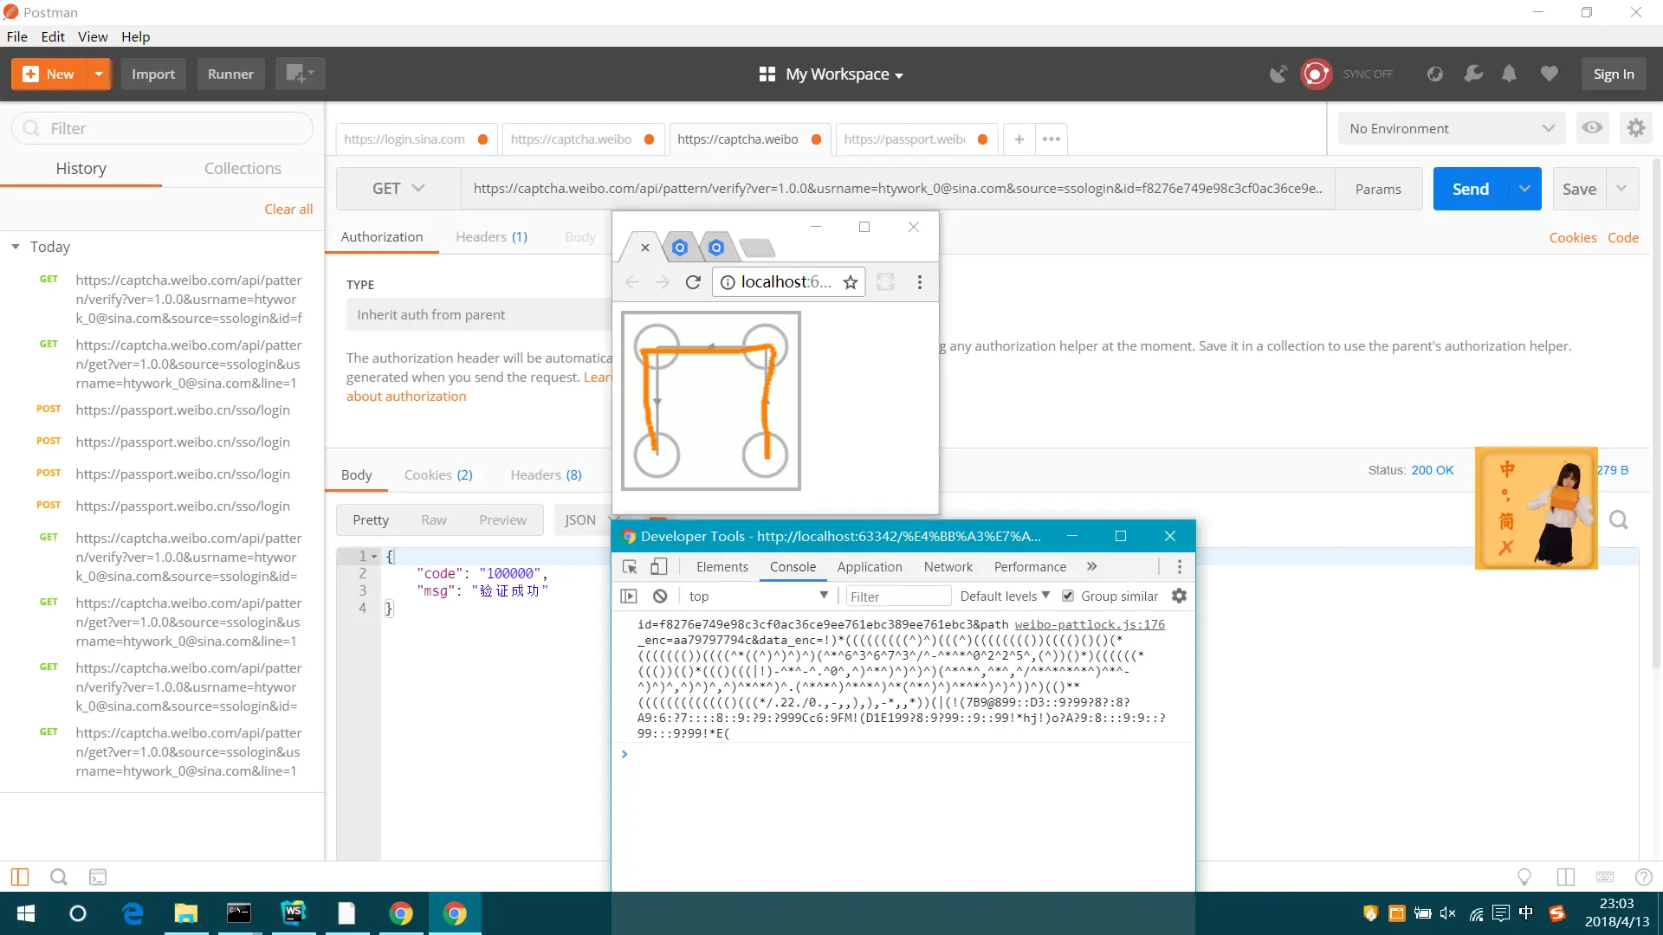The width and height of the screenshot is (1663, 935).
Task: Open settings via the wrench icon
Action: coord(1473,74)
